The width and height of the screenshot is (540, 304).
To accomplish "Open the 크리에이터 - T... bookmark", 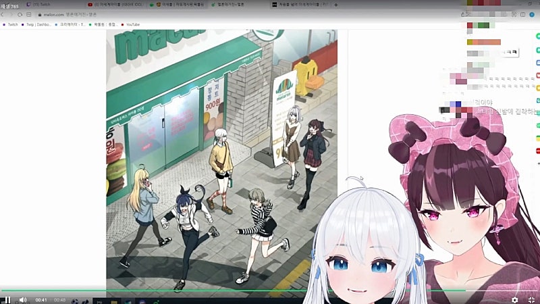I will click(70, 24).
